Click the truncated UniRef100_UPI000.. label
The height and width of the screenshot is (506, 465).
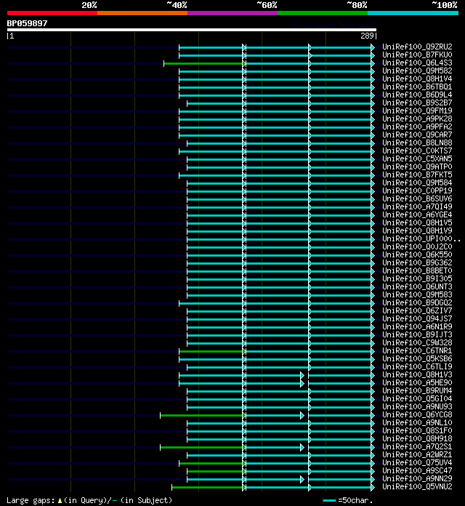(421, 238)
